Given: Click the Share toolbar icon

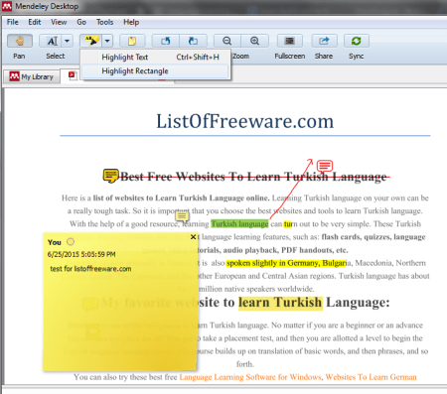Looking at the screenshot, I should 324,41.
